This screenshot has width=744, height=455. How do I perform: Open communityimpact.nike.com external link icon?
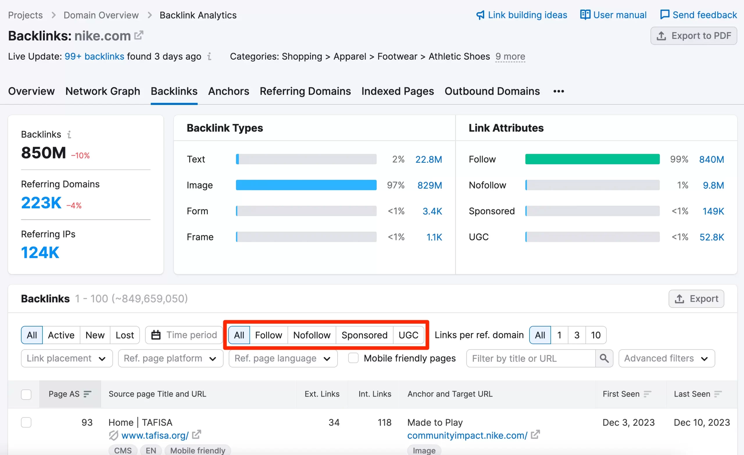[x=535, y=435]
